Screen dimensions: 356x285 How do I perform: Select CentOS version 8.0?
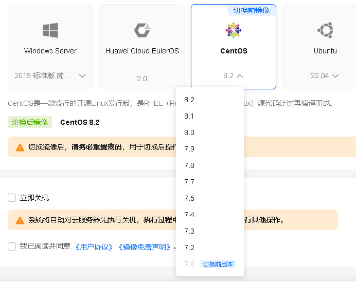pyautogui.click(x=210, y=132)
